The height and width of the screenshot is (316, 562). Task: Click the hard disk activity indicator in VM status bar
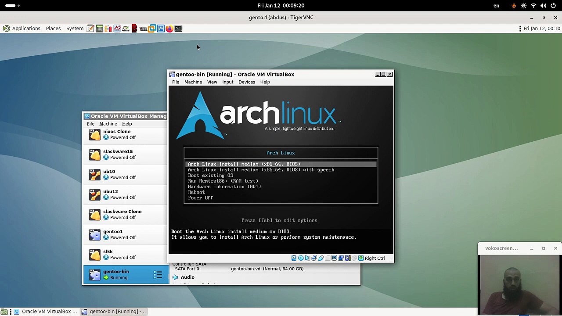294,258
